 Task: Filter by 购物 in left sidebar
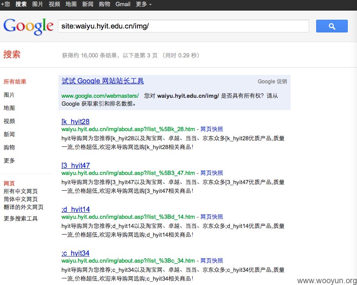click(x=9, y=147)
